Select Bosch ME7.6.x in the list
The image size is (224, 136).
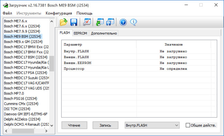16,21
